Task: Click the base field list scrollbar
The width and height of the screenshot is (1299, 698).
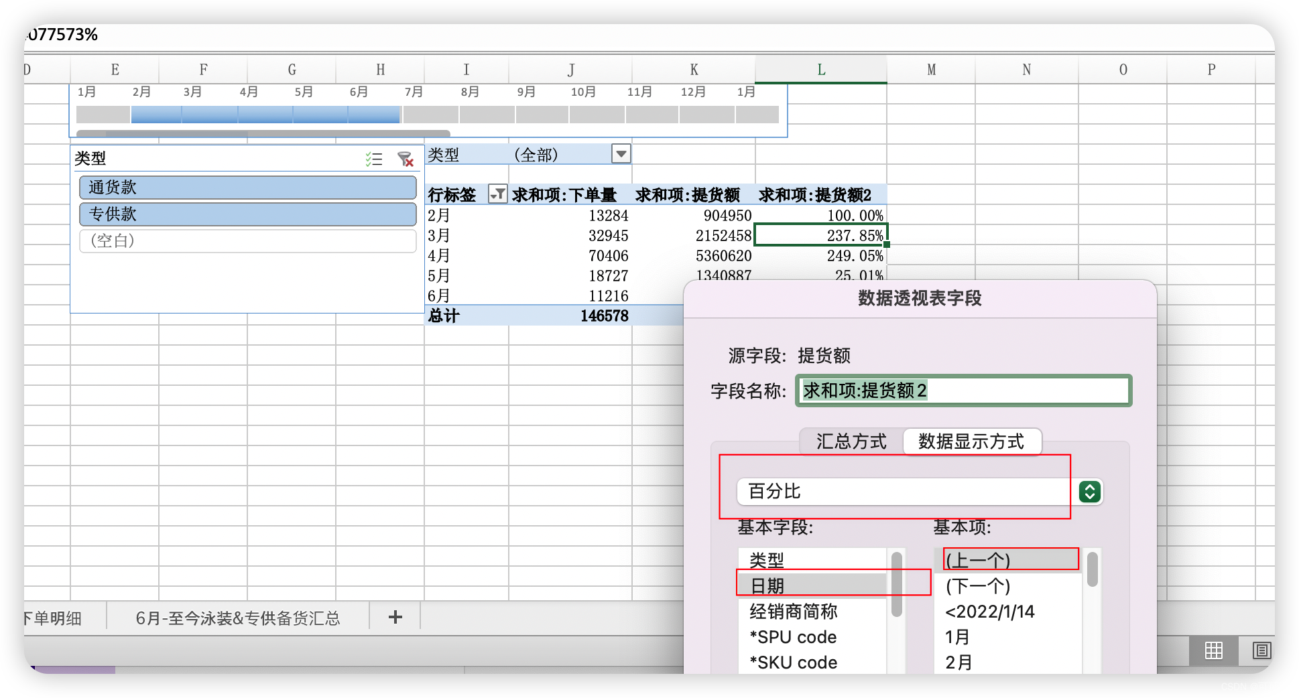Action: [x=896, y=584]
